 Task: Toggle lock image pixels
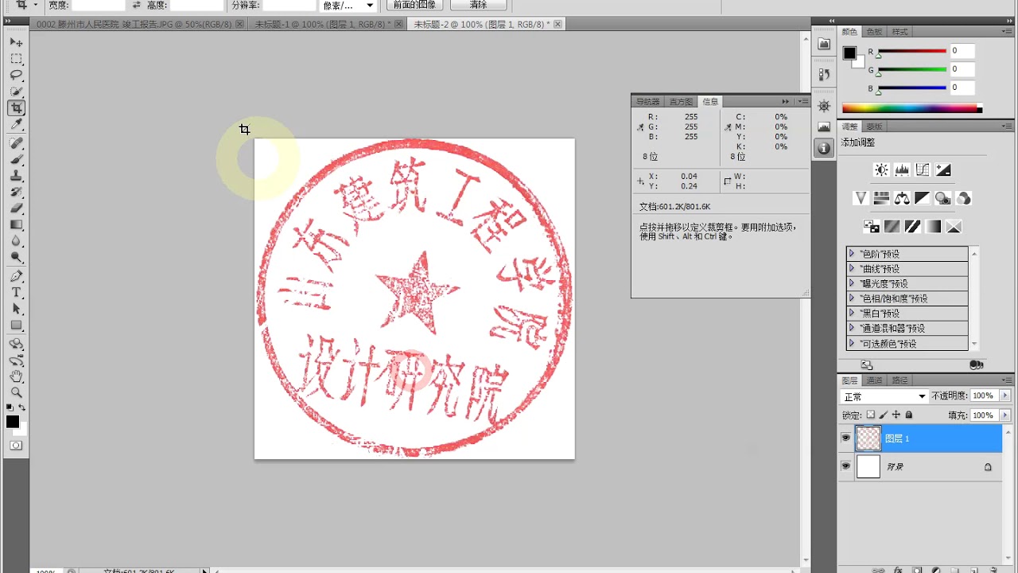tap(884, 415)
